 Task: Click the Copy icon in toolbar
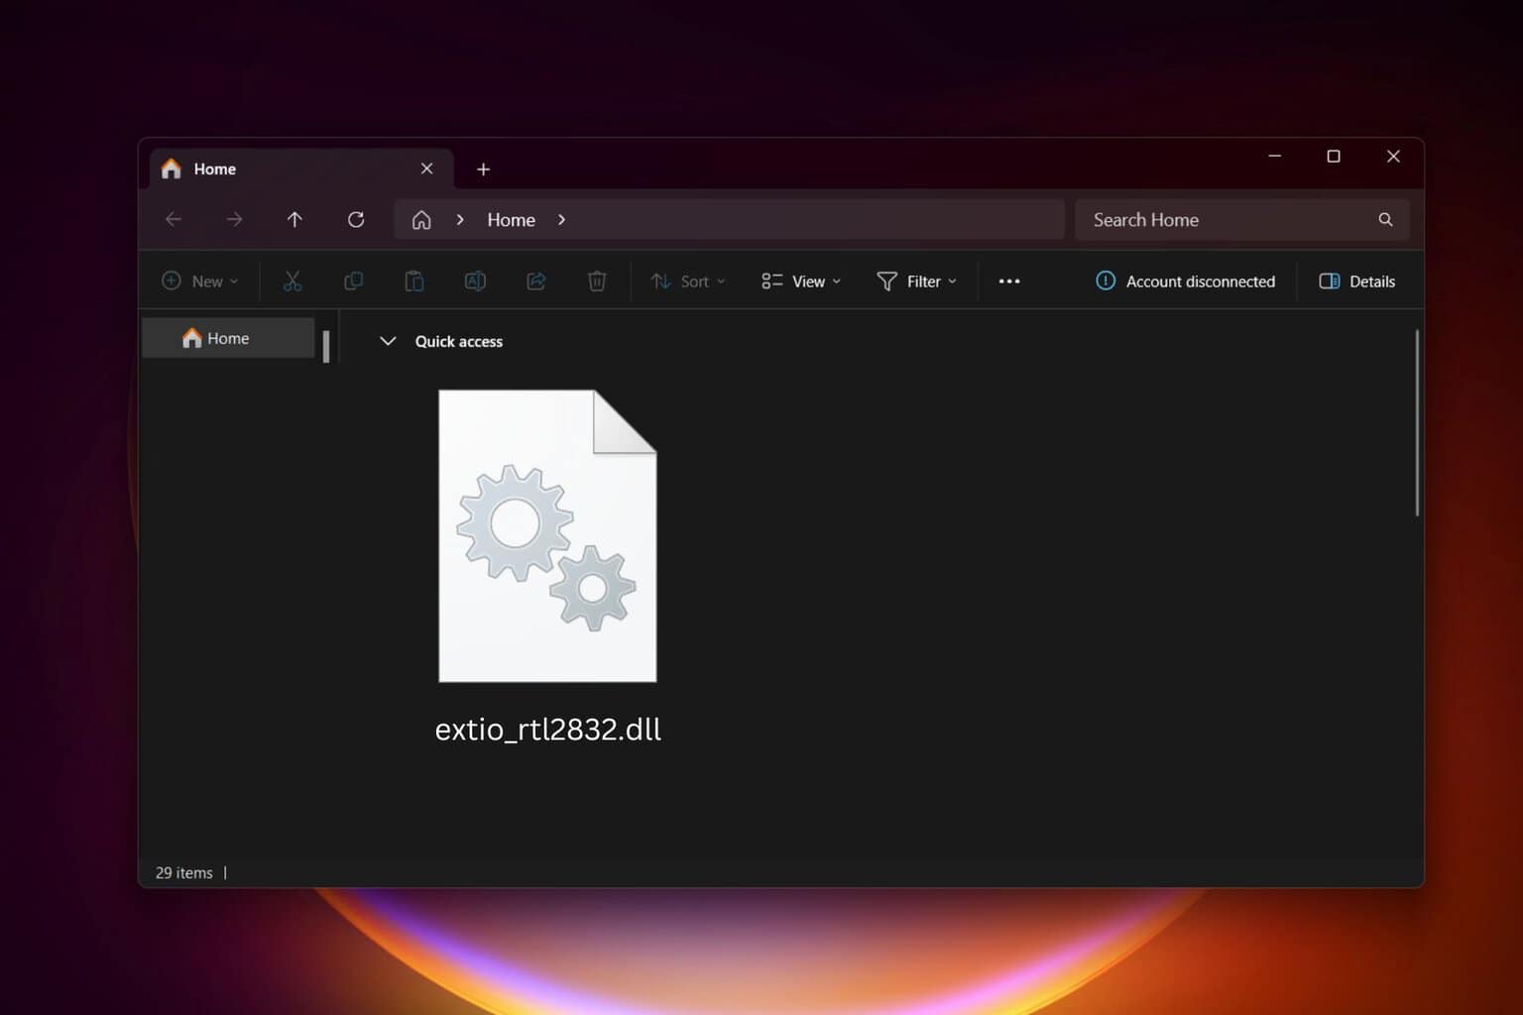[x=353, y=282]
